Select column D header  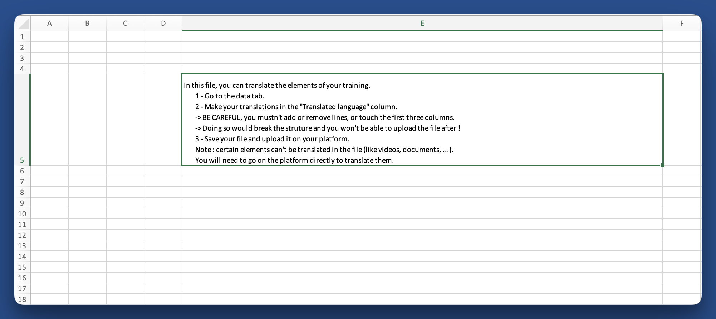[163, 23]
